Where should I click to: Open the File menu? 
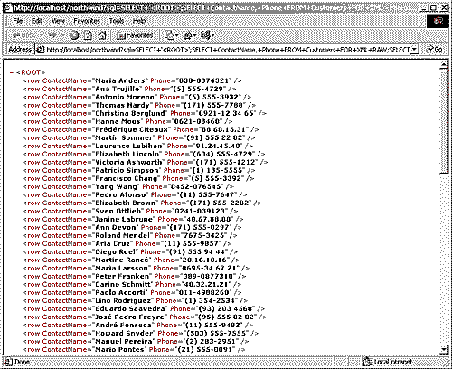pos(18,21)
